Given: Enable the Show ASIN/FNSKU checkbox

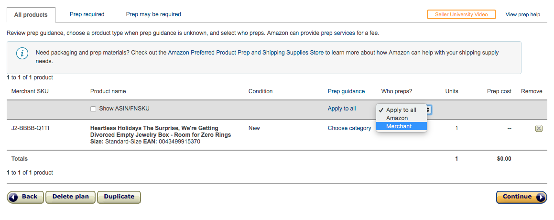Looking at the screenshot, I should coord(93,110).
